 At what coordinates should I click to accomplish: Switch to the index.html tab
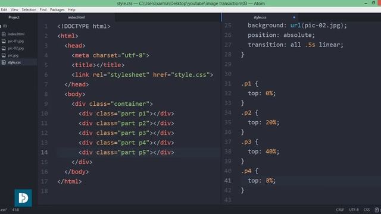point(76,17)
